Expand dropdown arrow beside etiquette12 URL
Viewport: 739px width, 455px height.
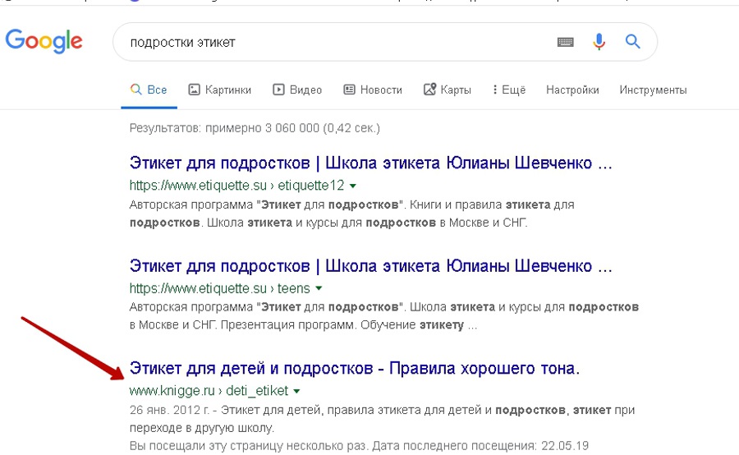(352, 186)
